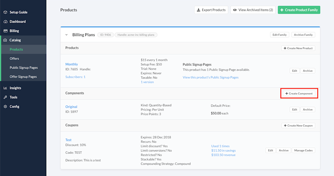View this product's Public Signup Pages link
The height and width of the screenshot is (176, 334).
(210, 77)
